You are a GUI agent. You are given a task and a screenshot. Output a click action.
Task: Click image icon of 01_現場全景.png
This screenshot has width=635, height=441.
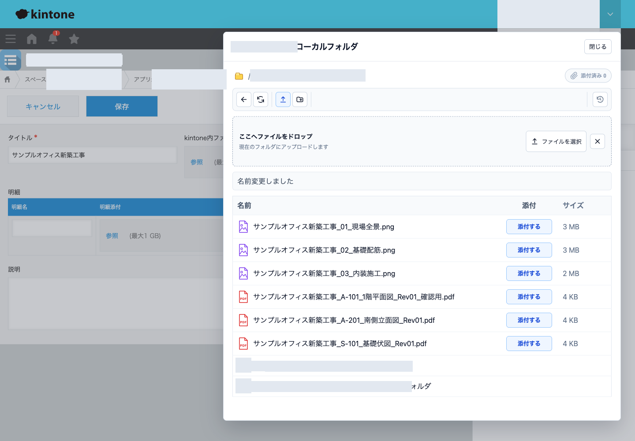243,227
